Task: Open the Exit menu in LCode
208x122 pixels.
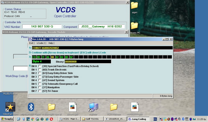Action: tap(31, 43)
